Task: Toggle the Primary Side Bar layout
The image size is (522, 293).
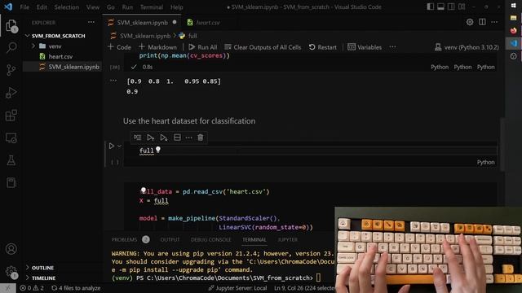Action: point(430,7)
